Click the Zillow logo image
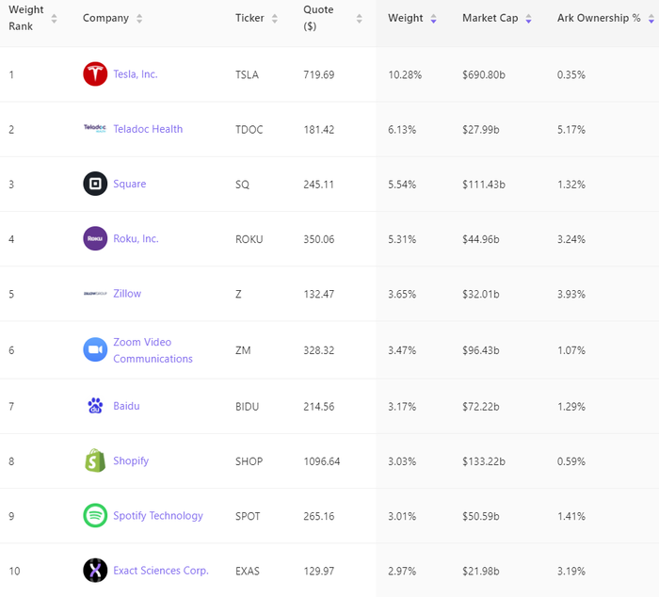Image resolution: width=659 pixels, height=597 pixels. (95, 294)
